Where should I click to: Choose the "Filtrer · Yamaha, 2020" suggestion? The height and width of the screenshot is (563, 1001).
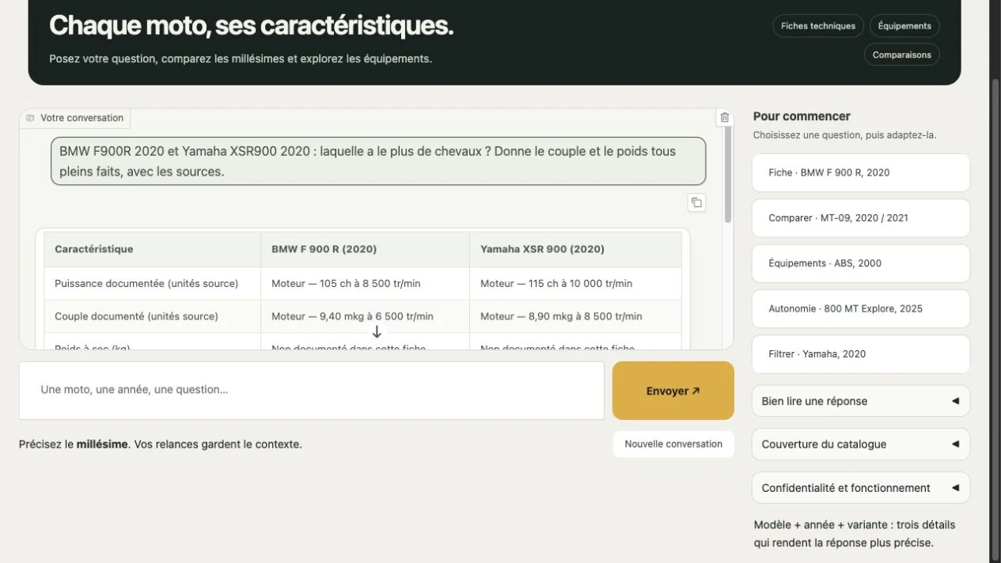(x=860, y=354)
